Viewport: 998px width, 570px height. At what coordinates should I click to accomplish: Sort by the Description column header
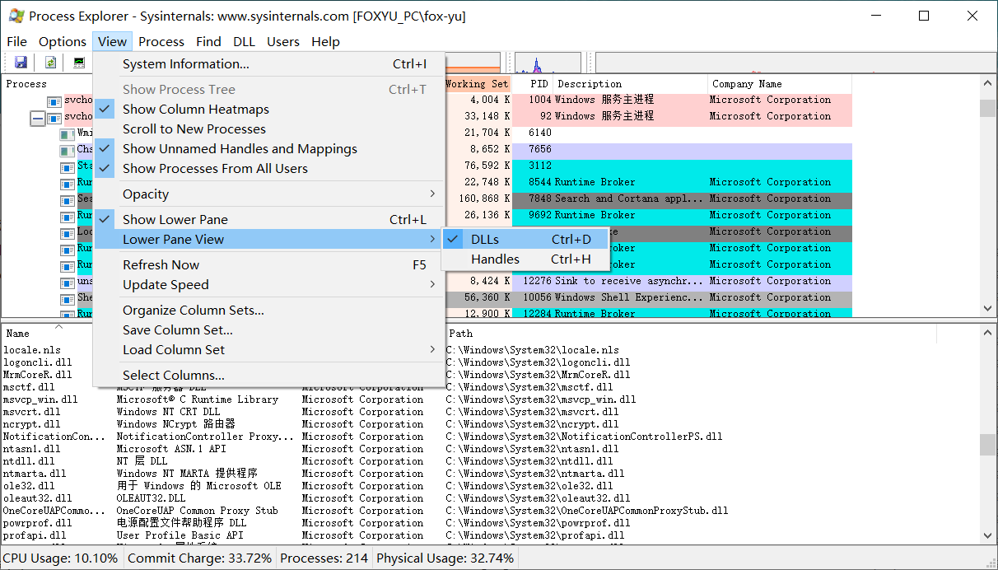click(631, 84)
